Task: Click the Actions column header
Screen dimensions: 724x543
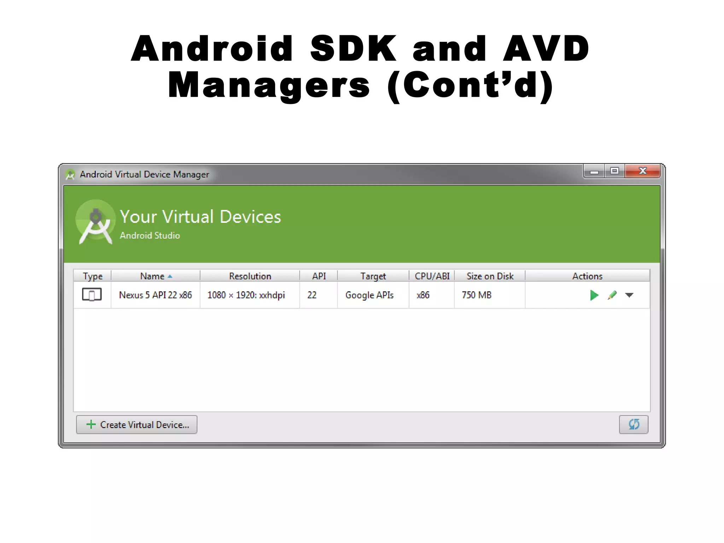Action: coord(587,276)
